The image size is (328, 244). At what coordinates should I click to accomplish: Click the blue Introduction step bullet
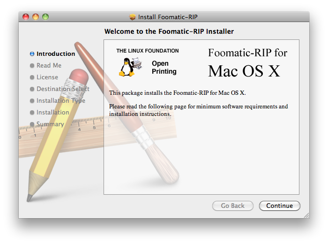[32, 54]
